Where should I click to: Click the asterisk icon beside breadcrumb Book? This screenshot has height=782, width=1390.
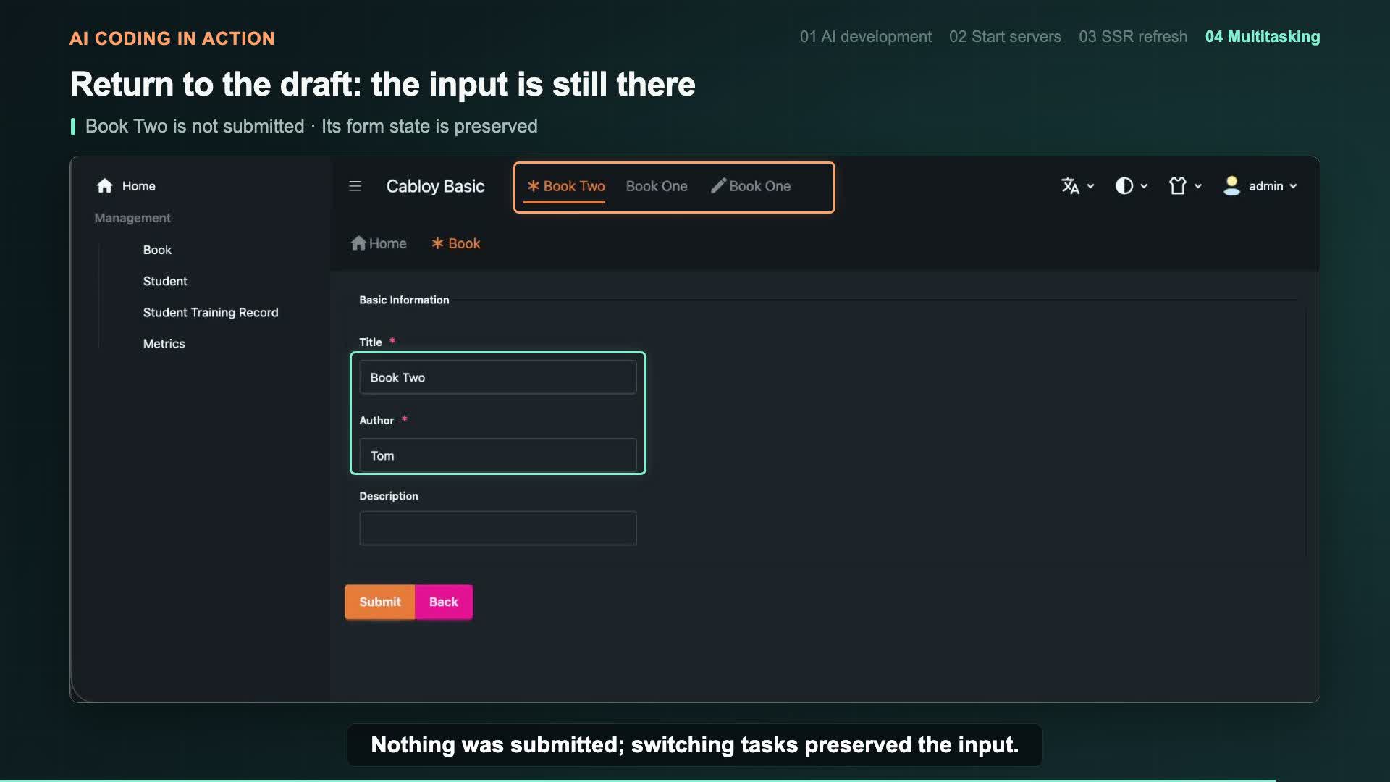[x=437, y=243]
